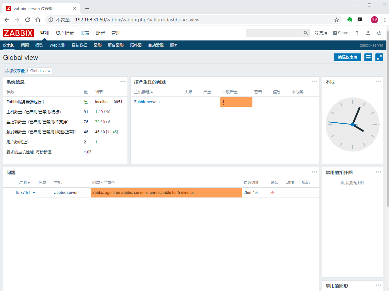Click the Evernote extension icon
The image size is (389, 291).
(350, 20)
